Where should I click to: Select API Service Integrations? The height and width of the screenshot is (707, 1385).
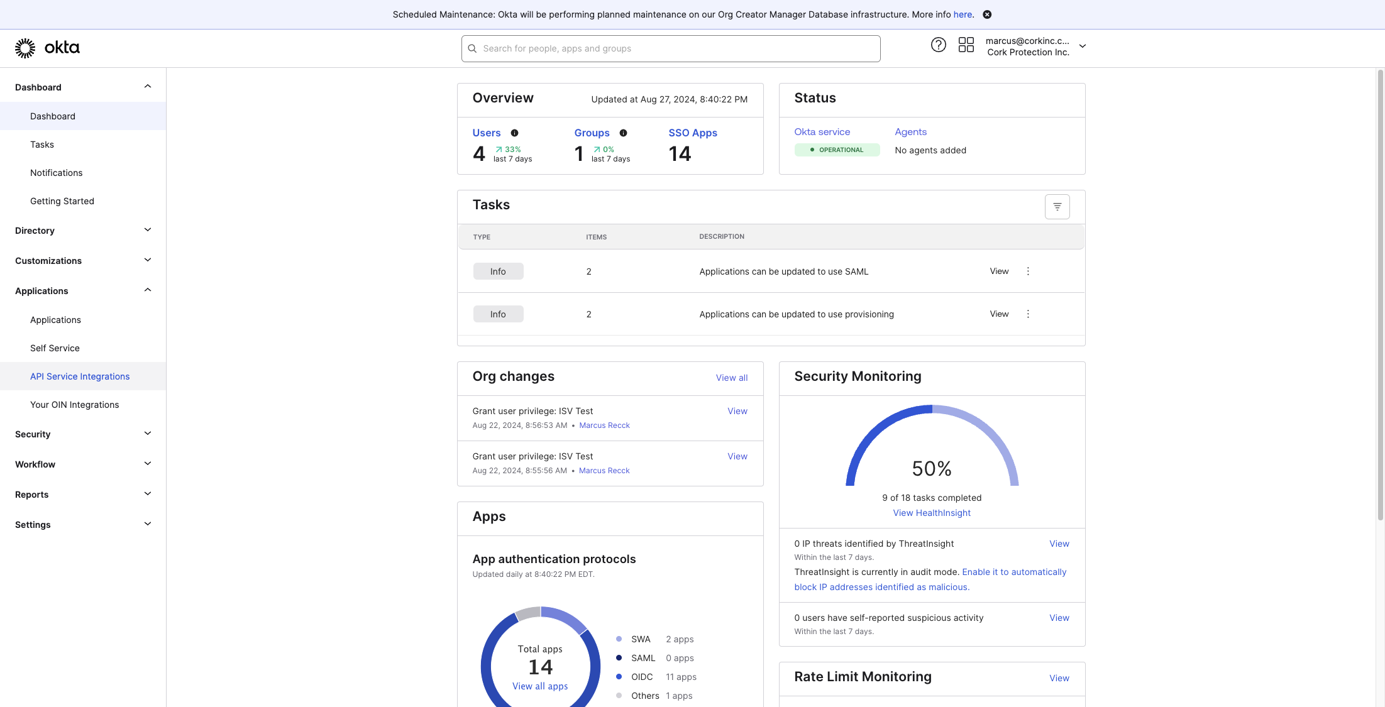tap(83, 376)
